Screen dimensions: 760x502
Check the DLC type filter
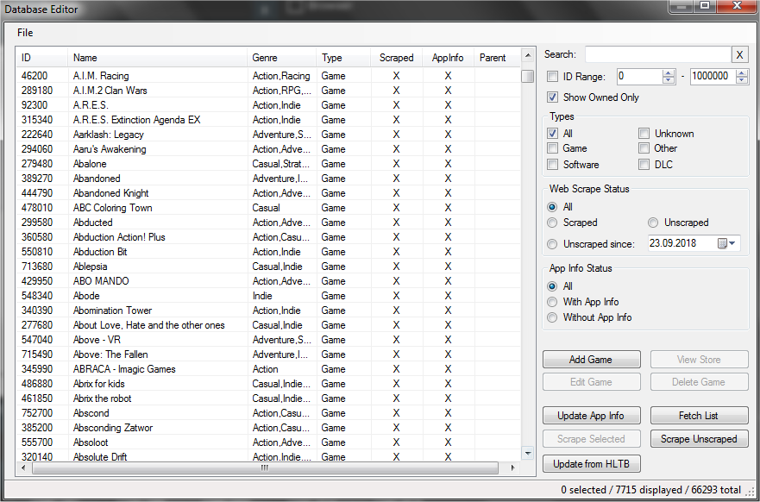pyautogui.click(x=644, y=164)
